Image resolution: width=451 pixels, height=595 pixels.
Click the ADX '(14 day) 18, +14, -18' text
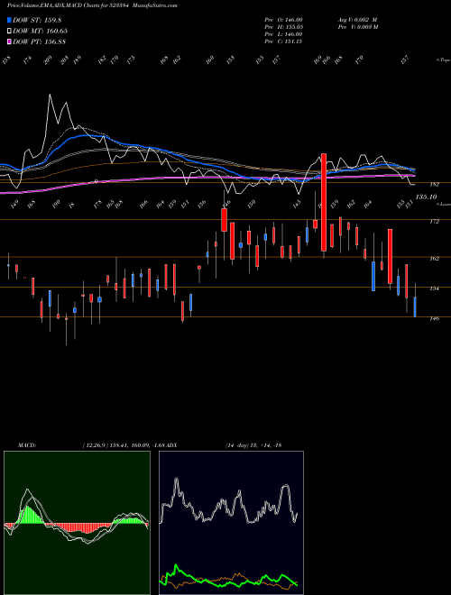[x=253, y=445]
